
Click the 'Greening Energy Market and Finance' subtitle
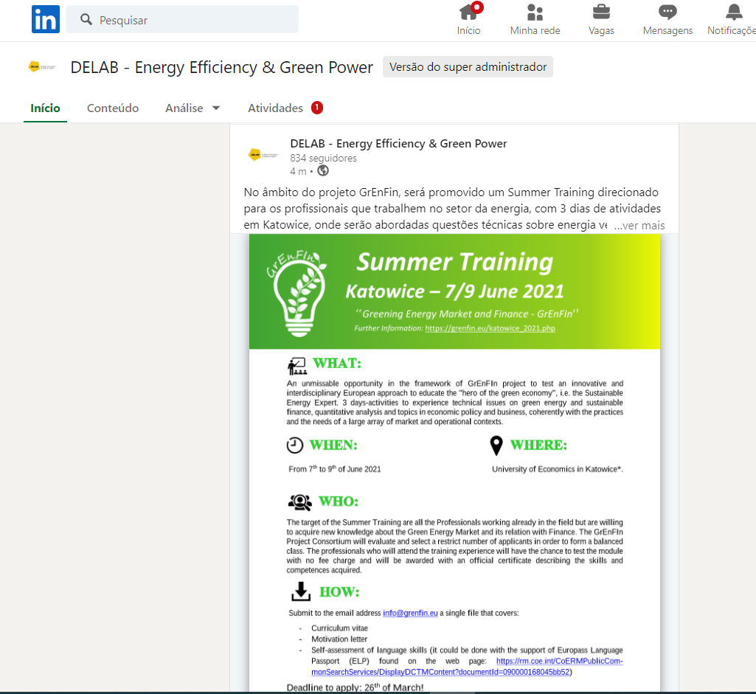click(x=467, y=313)
